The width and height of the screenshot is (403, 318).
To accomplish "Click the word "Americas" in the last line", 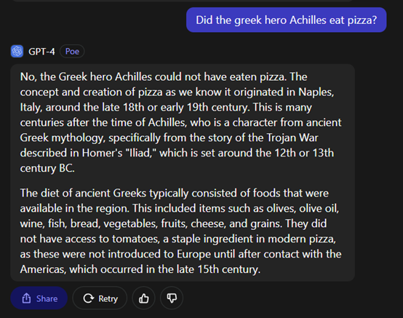I will (x=43, y=269).
